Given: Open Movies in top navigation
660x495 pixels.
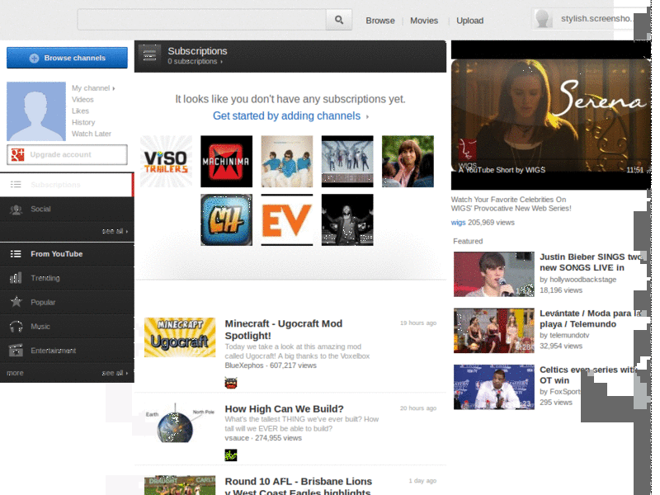Looking at the screenshot, I should 424,21.
